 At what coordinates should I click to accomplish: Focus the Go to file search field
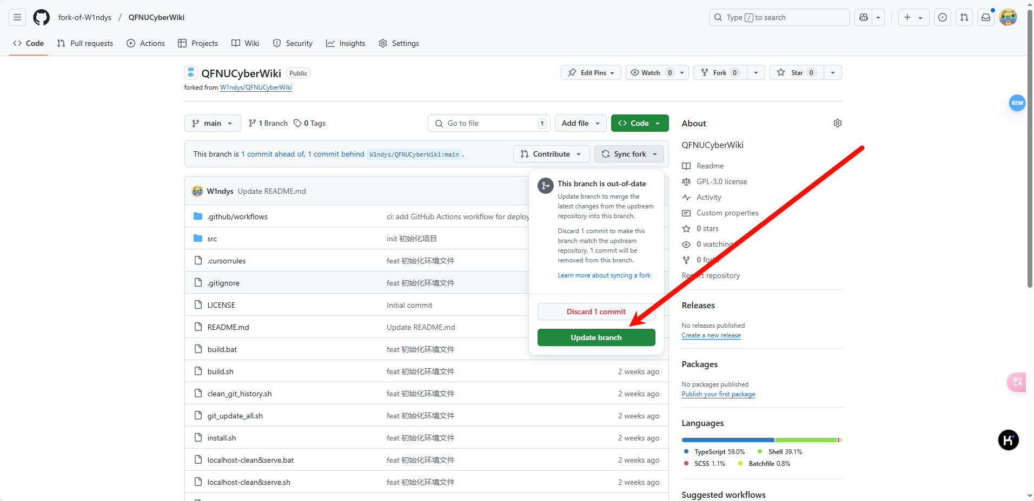pyautogui.click(x=489, y=123)
